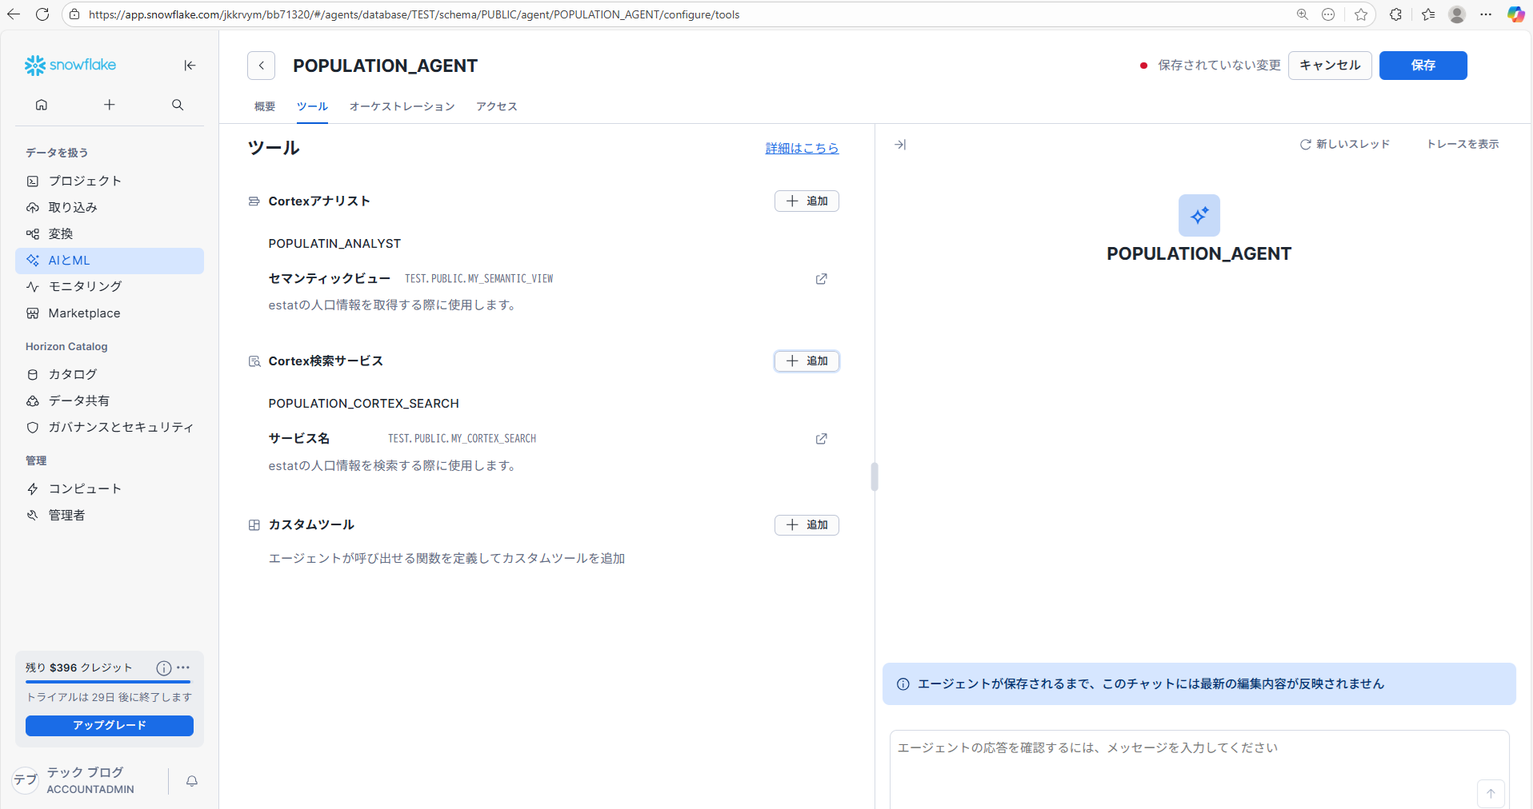Select the POPULATIN_ANALYST tool entry
This screenshot has width=1533, height=809.
334,244
